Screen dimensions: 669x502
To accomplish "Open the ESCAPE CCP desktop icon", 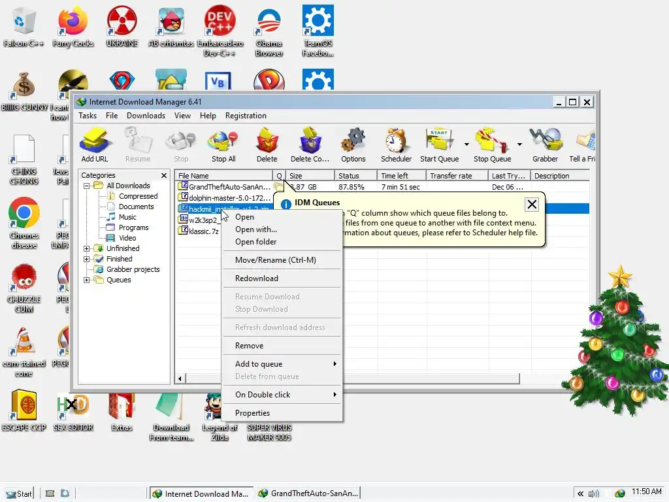I will [24, 410].
